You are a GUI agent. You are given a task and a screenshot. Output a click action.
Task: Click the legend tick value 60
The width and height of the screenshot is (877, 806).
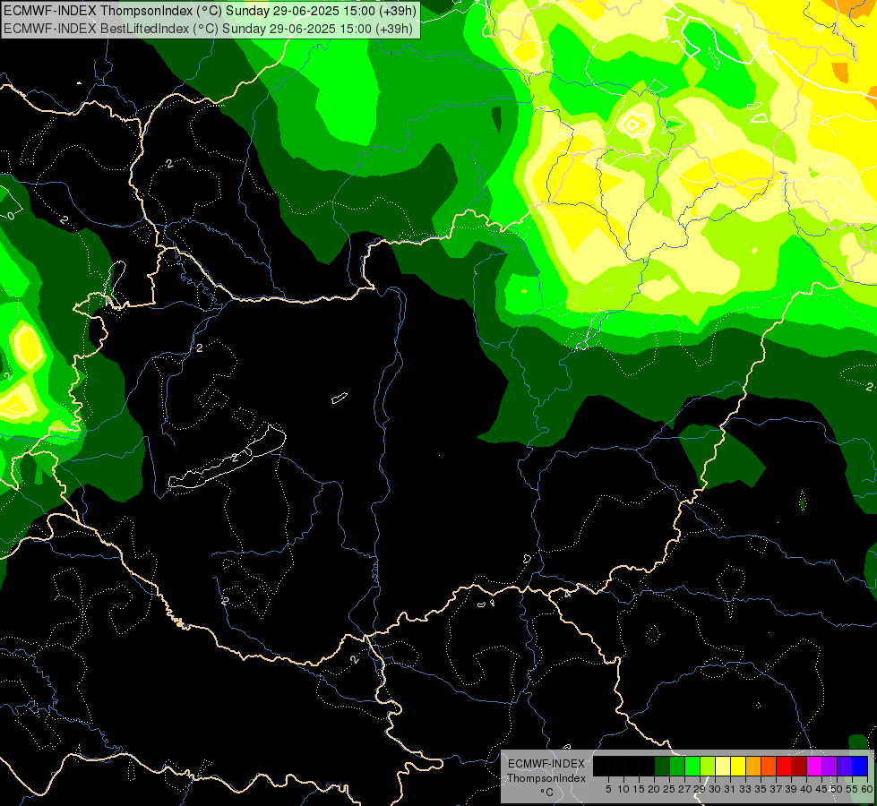(x=867, y=789)
